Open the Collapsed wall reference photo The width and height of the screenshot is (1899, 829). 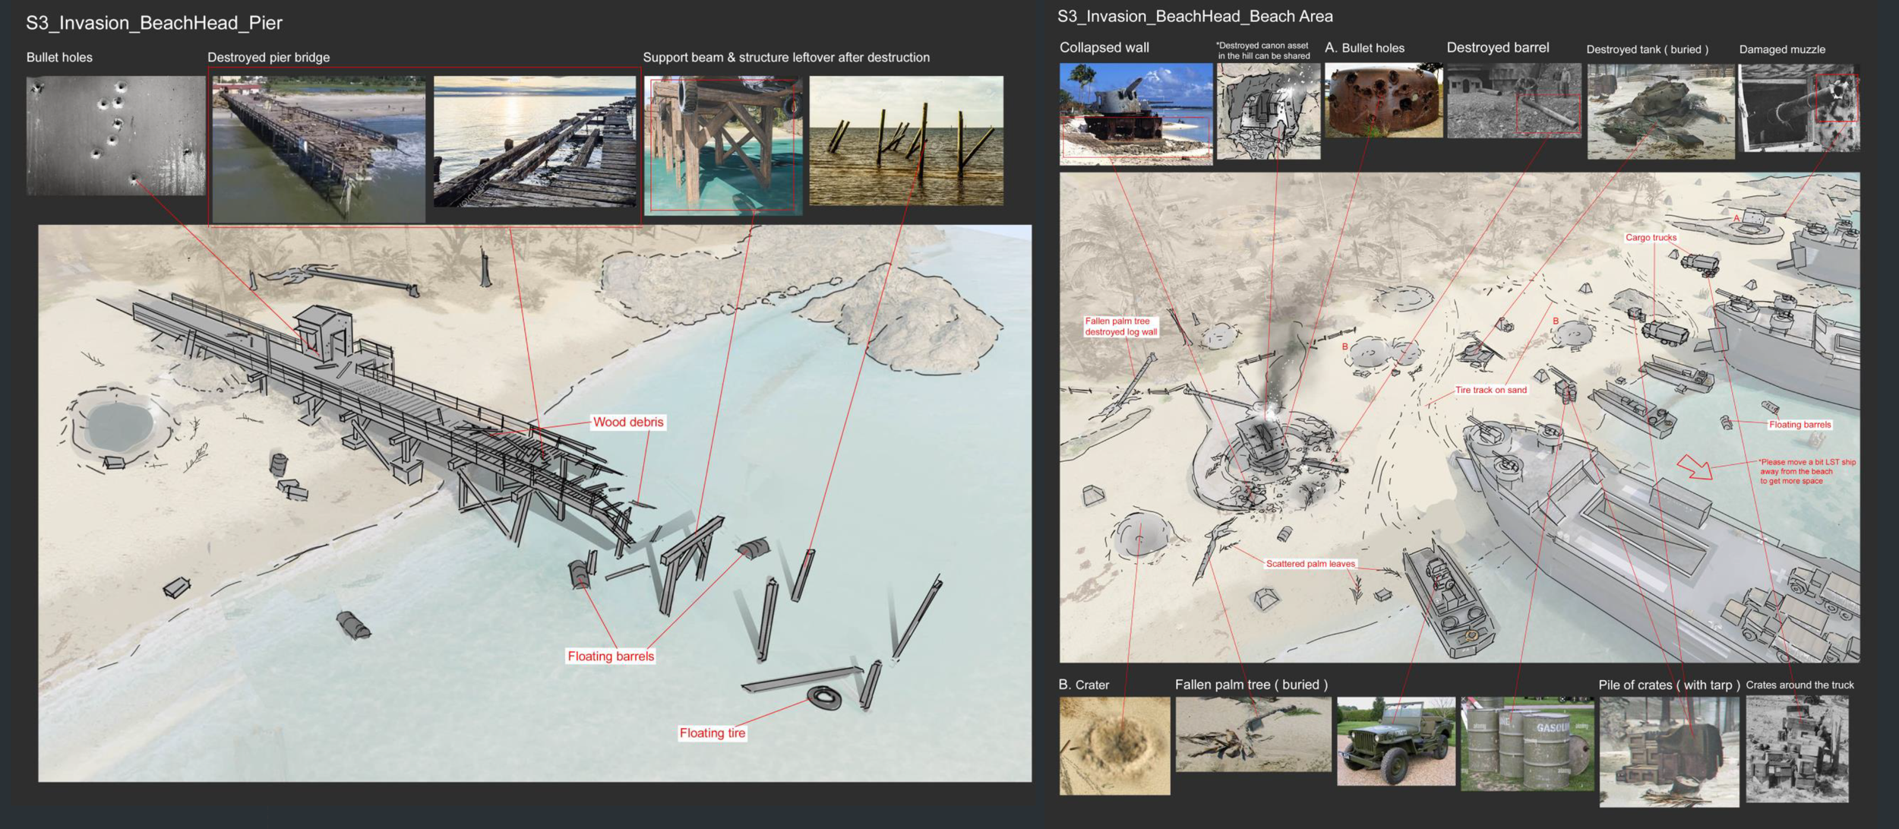(1136, 114)
